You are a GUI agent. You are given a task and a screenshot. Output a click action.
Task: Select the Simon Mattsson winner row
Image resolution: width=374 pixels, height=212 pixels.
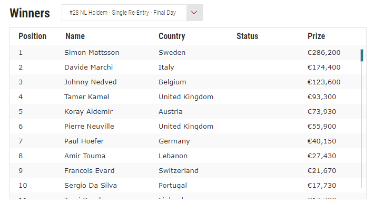(x=185, y=53)
